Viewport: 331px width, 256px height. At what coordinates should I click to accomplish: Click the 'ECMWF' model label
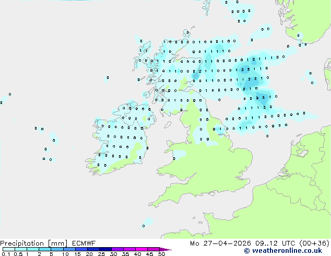coord(84,243)
